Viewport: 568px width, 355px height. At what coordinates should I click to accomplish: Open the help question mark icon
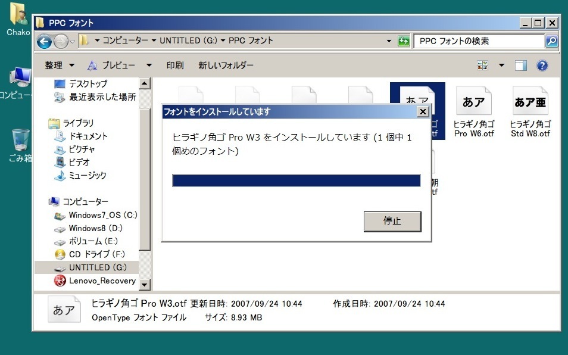pyautogui.click(x=542, y=66)
